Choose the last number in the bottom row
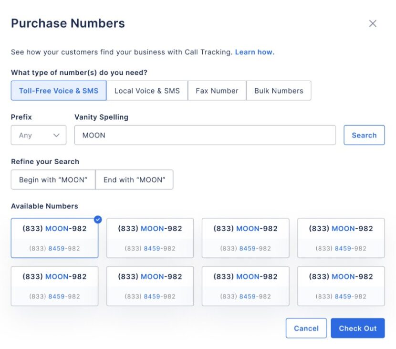The image size is (396, 349). 341,286
